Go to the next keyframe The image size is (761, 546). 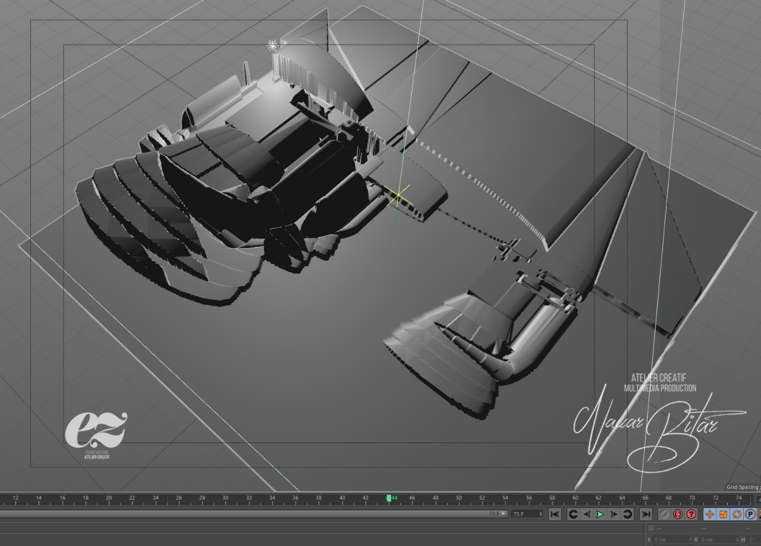(x=627, y=514)
